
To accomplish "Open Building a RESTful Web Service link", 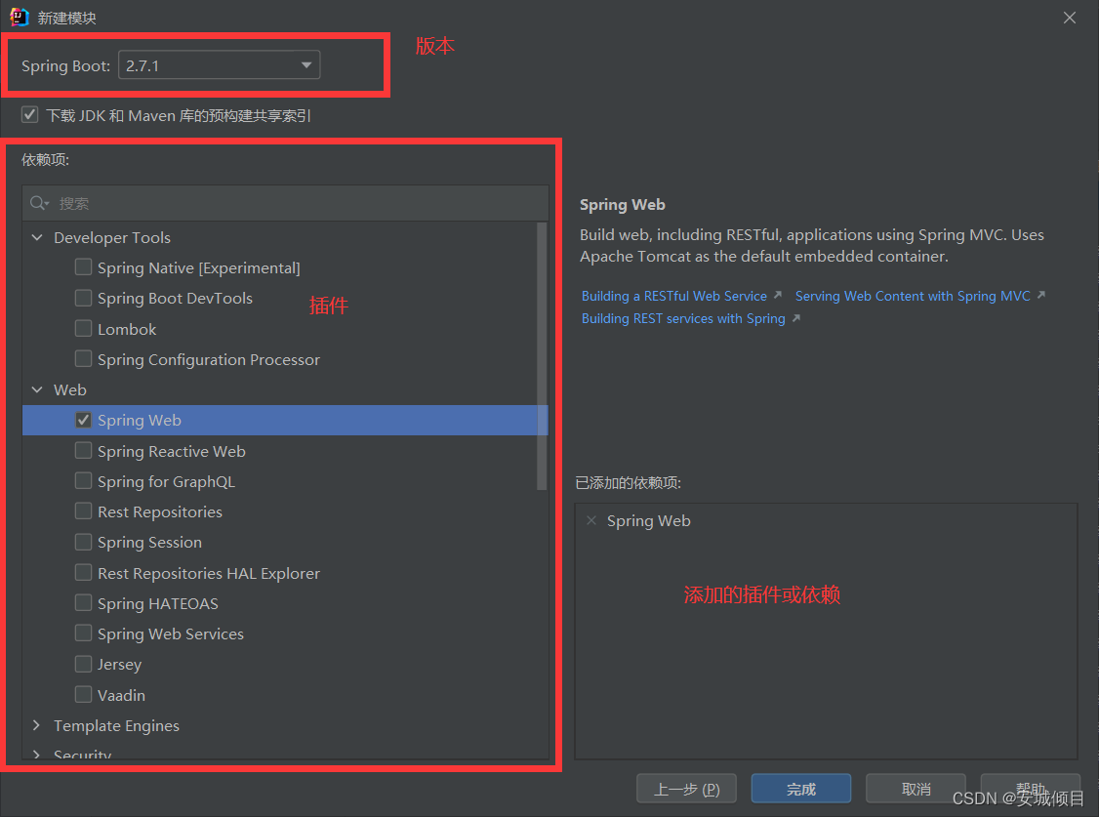I will (674, 296).
